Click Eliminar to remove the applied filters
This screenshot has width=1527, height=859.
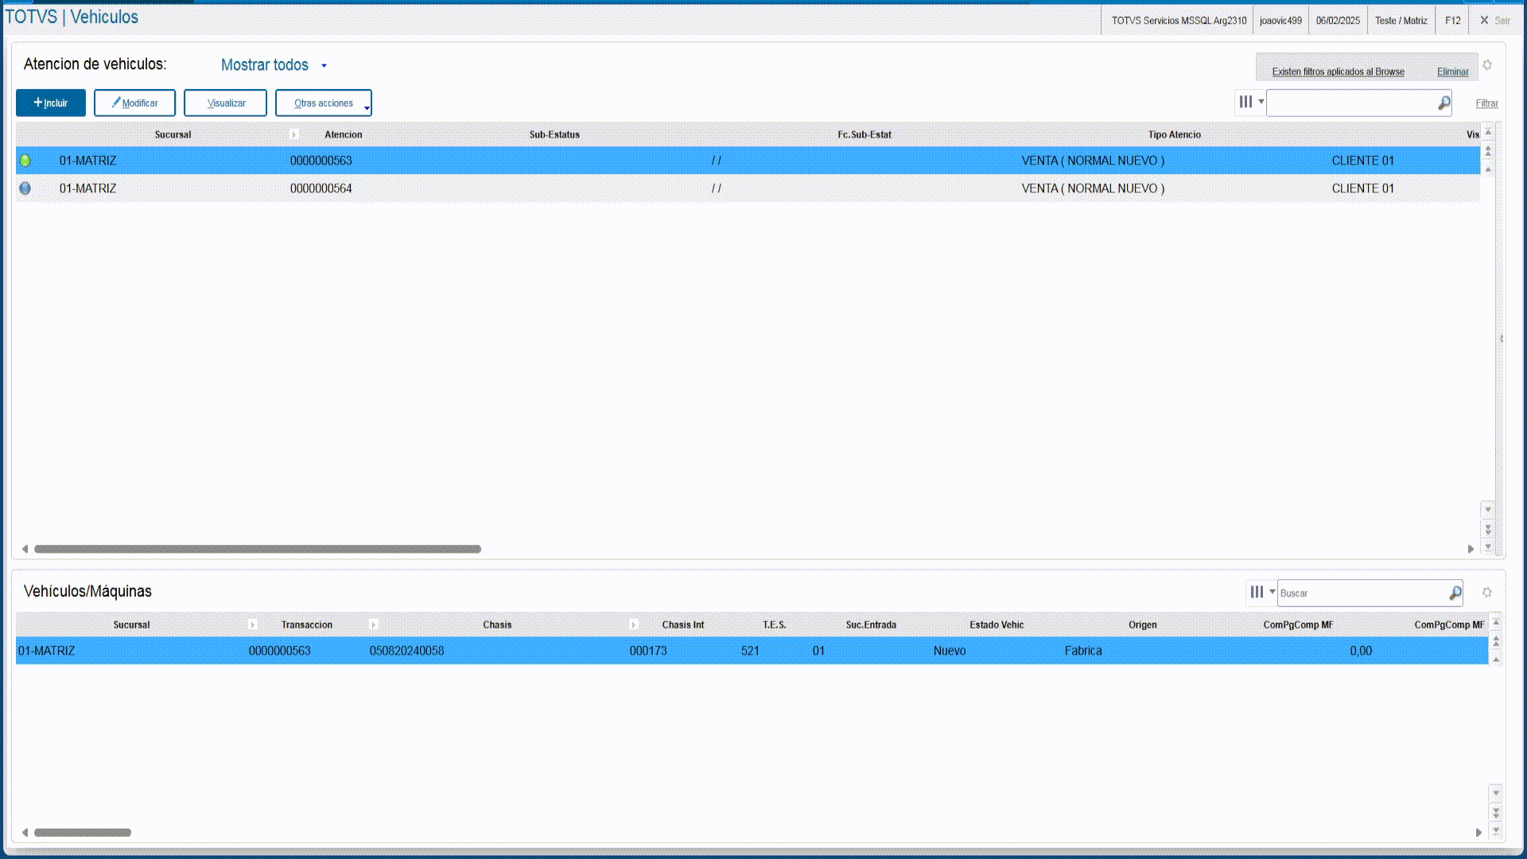[x=1452, y=72]
